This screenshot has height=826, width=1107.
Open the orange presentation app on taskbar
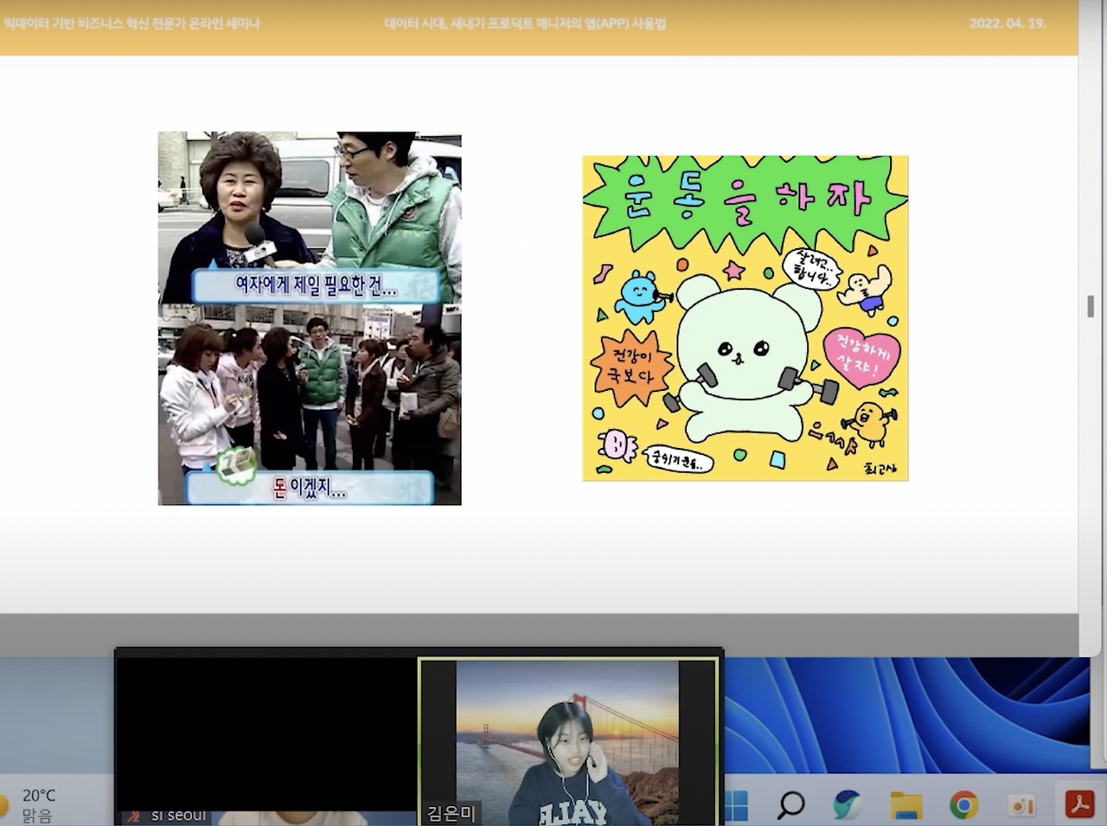[1021, 805]
